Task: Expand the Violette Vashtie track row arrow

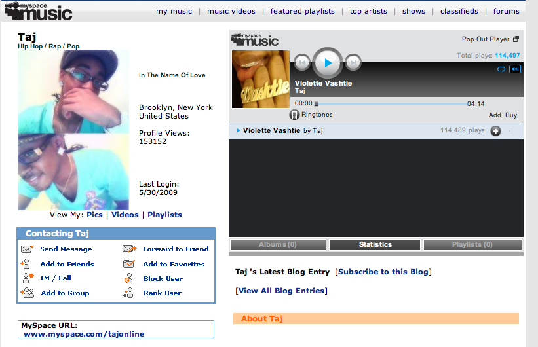Action: click(238, 130)
